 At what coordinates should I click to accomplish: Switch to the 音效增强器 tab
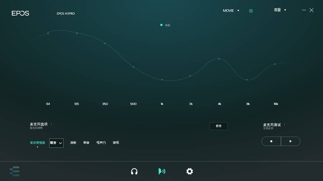[x=37, y=143]
